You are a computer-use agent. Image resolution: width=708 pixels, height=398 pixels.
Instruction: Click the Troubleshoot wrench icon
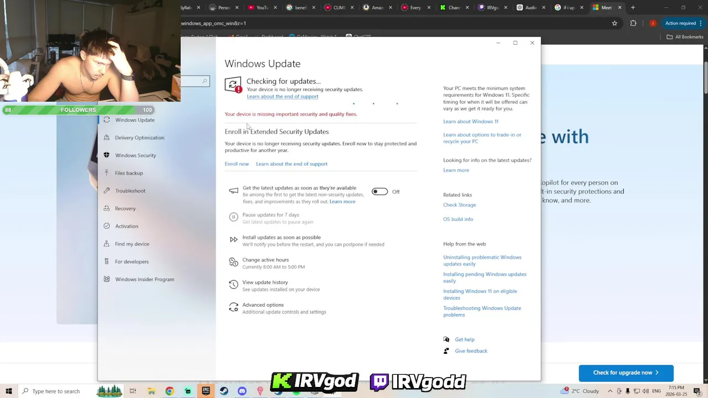[106, 191]
